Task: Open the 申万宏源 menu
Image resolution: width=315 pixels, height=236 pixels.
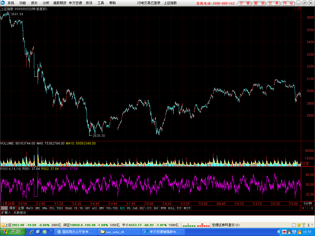Action: tap(75, 3)
